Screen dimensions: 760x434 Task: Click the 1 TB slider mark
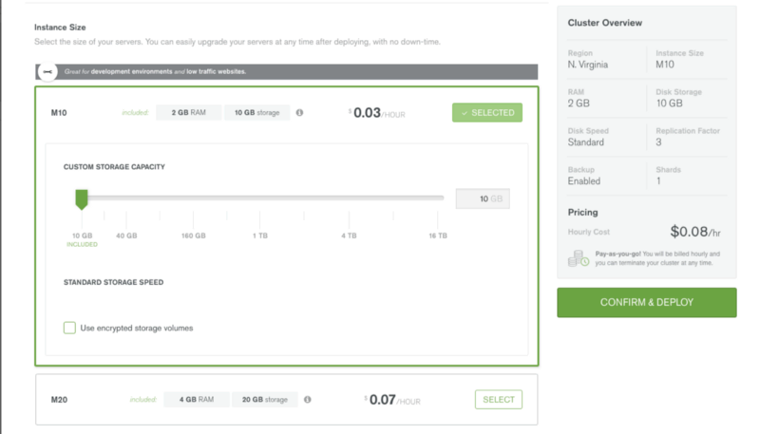pyautogui.click(x=259, y=236)
